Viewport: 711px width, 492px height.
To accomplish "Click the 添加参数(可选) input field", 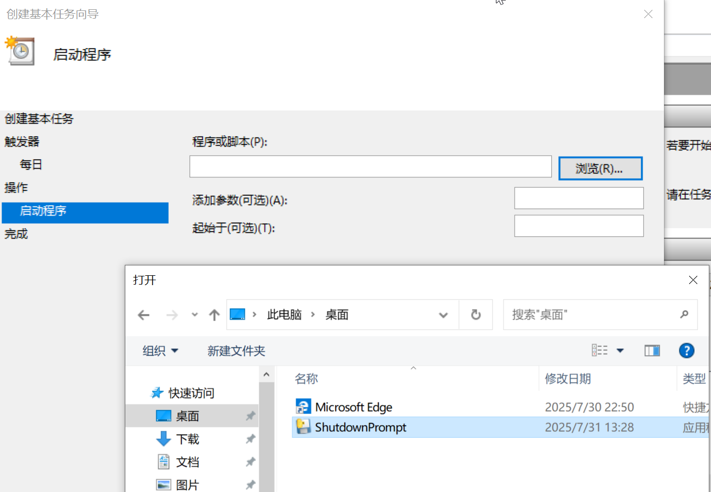I will [579, 198].
